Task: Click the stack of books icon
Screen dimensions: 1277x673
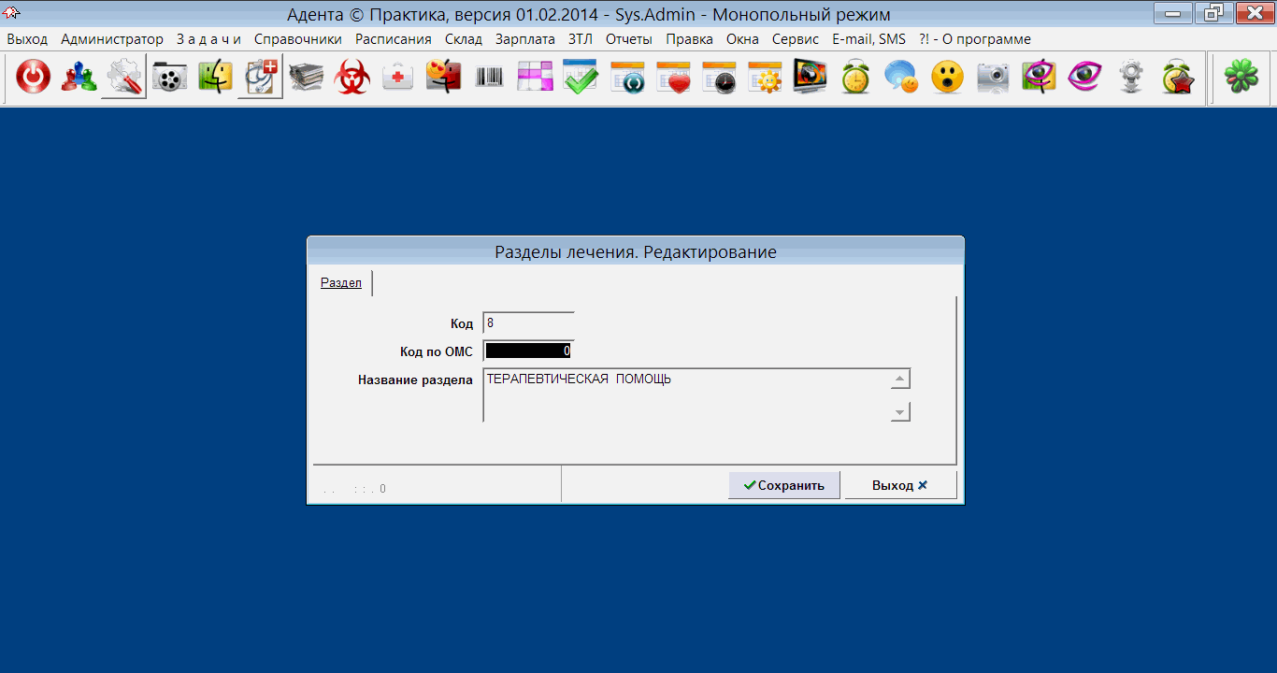Action: (x=307, y=78)
